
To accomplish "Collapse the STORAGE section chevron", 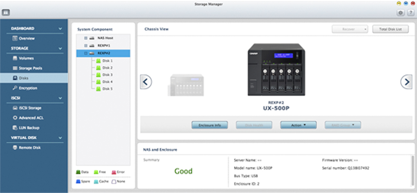I will pos(60,48).
